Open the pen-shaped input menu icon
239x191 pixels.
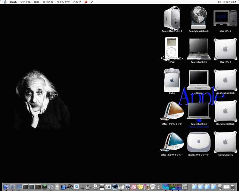click(x=91, y=2)
